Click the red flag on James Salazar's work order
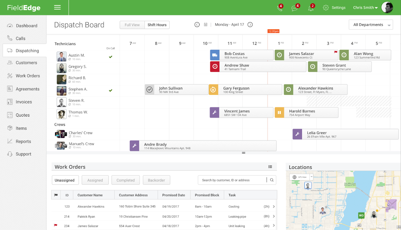Screen dimensions: 401x230 (56, 225)
